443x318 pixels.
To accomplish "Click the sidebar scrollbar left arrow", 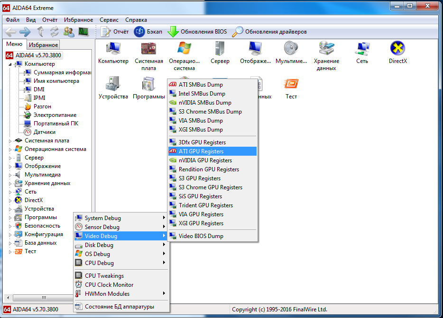I will [x=8, y=298].
